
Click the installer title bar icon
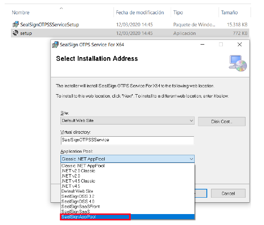(55, 45)
